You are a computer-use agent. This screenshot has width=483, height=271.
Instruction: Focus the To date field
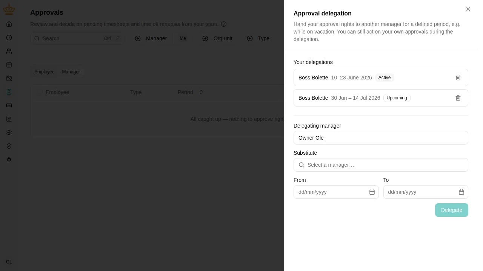[x=426, y=192]
